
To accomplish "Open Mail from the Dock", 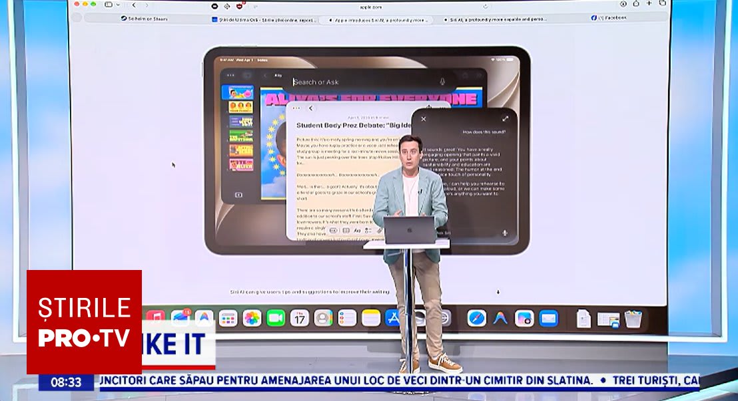I will click(x=548, y=319).
